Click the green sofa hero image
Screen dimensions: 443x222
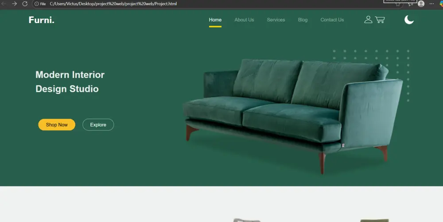click(x=292, y=116)
